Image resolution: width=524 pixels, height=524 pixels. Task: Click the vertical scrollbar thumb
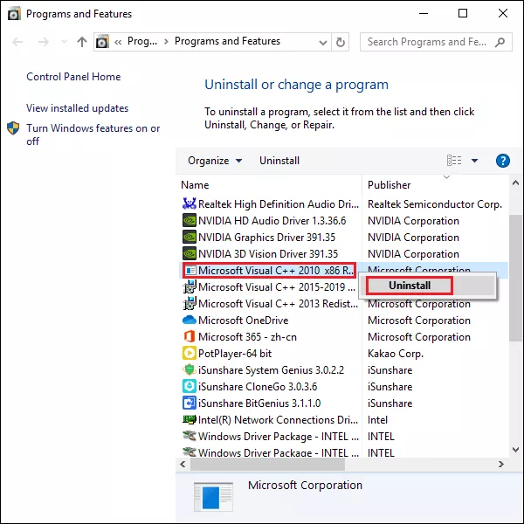click(515, 278)
